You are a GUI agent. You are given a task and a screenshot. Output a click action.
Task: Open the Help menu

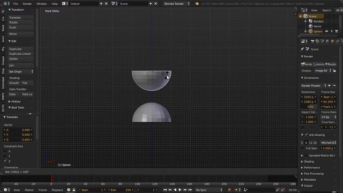(55, 4)
